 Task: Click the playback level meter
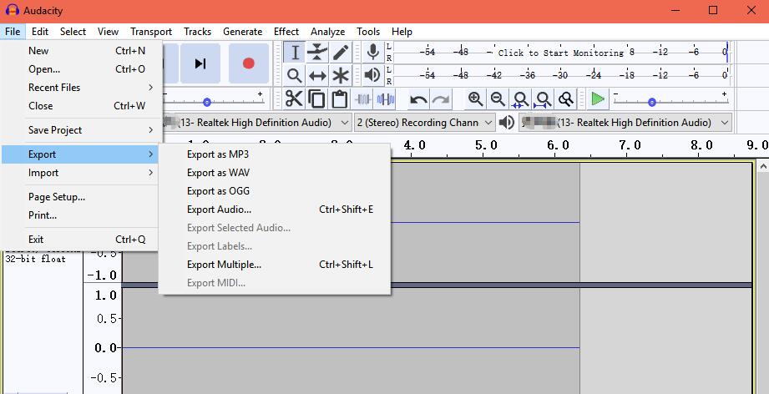pos(560,75)
